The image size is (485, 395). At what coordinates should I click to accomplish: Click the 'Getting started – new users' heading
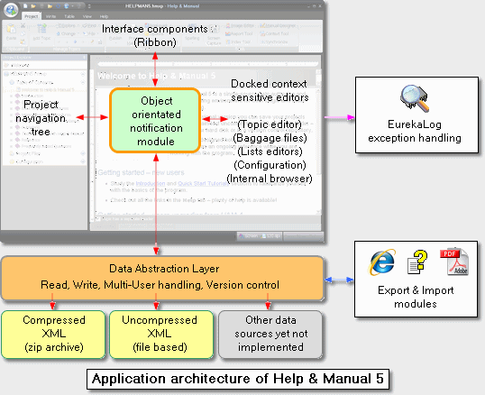point(141,172)
